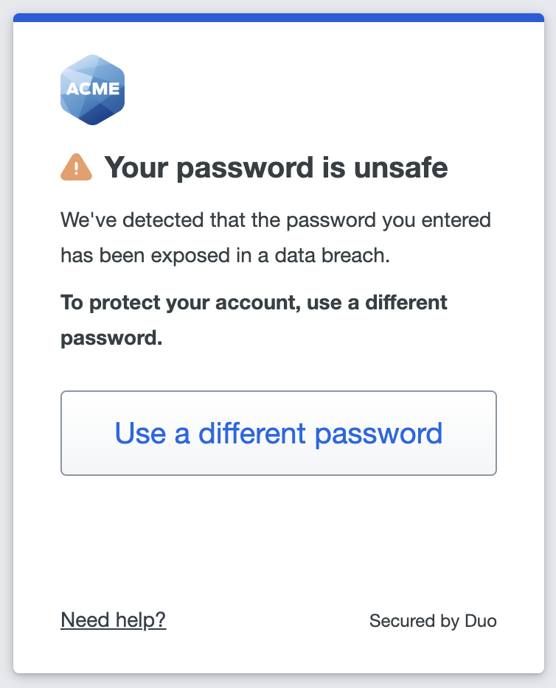Viewport: 556px width, 688px height.
Task: Click inside the white dialog card
Action: point(278,530)
